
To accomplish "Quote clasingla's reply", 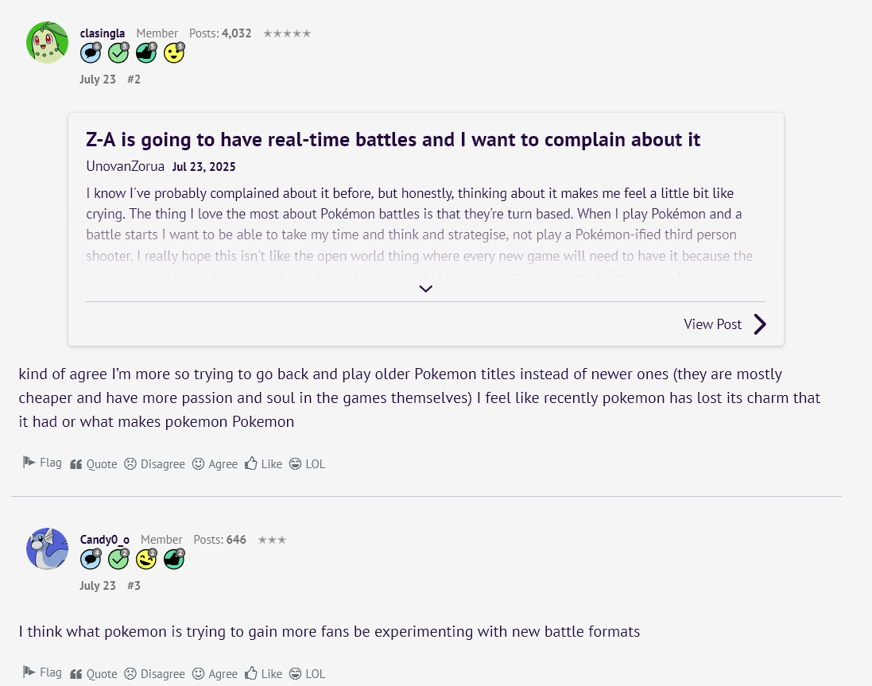I will 94,463.
